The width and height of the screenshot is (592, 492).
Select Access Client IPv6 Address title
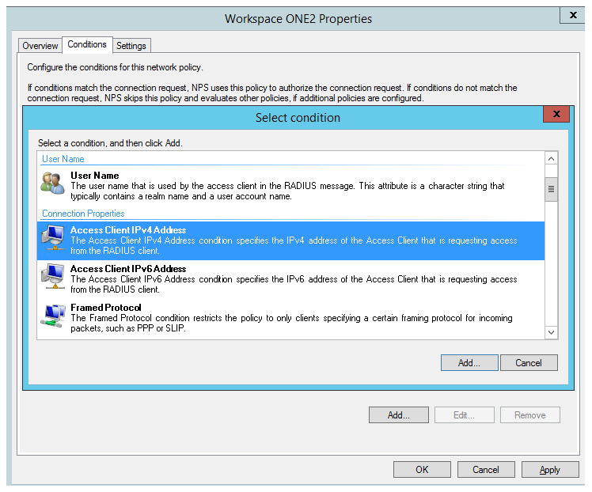(x=128, y=269)
